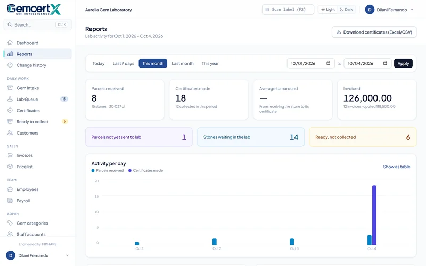This screenshot has height=266, width=426.
Task: Go to Ready to collect
Action: click(x=38, y=122)
